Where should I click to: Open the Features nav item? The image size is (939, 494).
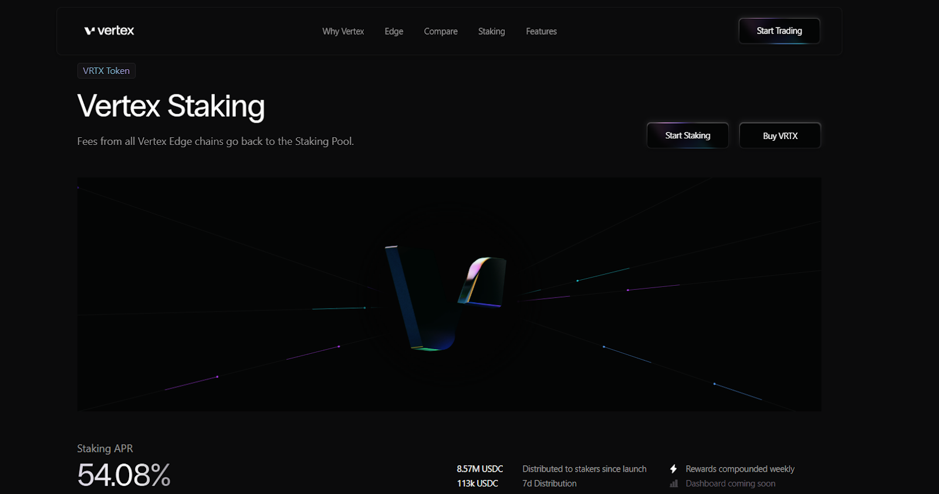(541, 31)
